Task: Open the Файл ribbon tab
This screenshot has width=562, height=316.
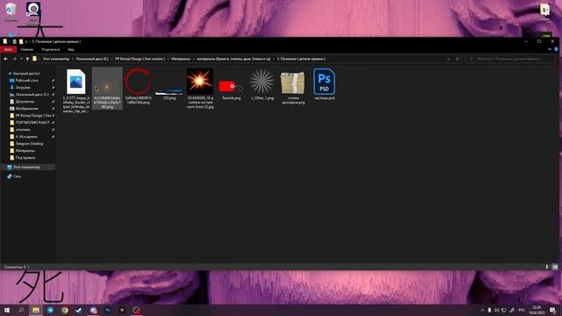Action: tap(8, 49)
